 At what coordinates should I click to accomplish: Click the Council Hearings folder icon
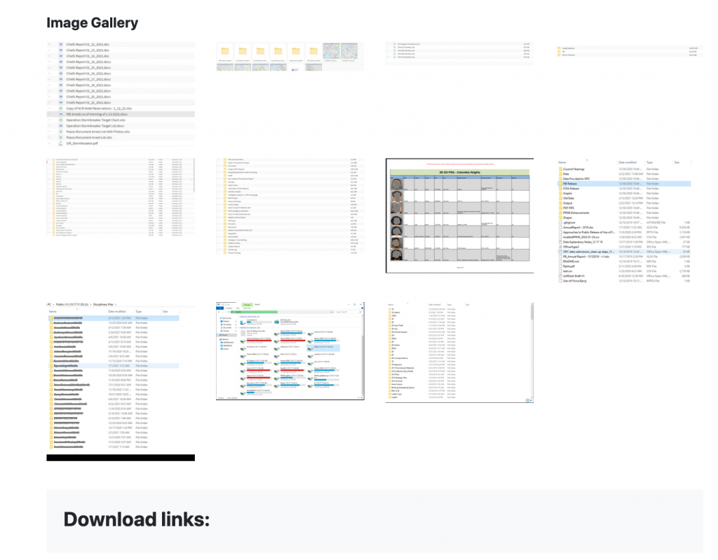coord(562,170)
